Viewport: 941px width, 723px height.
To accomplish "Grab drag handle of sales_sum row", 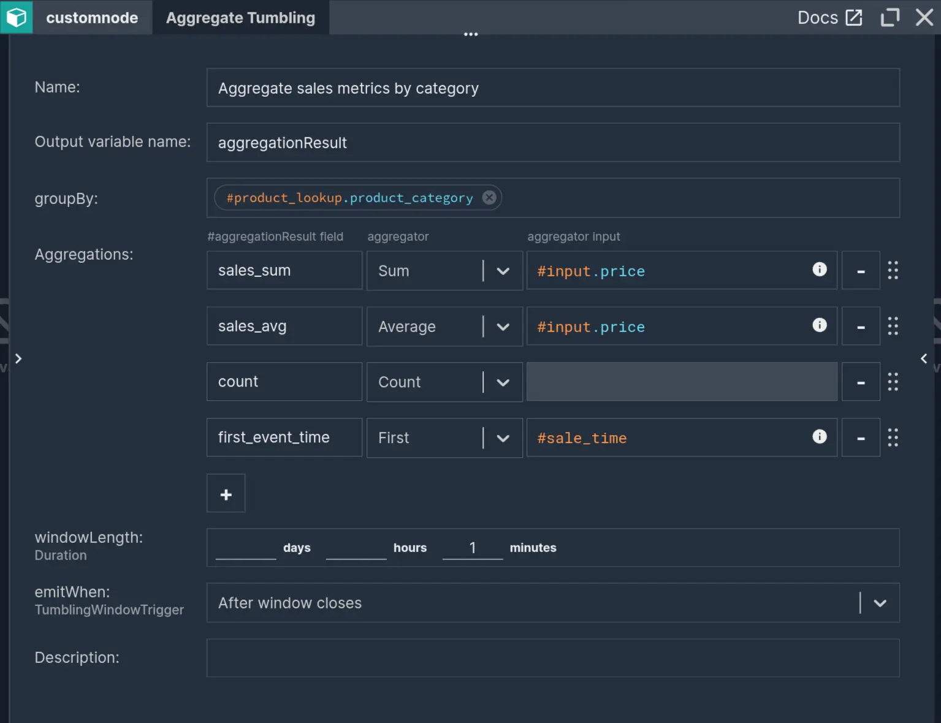I will [x=893, y=270].
